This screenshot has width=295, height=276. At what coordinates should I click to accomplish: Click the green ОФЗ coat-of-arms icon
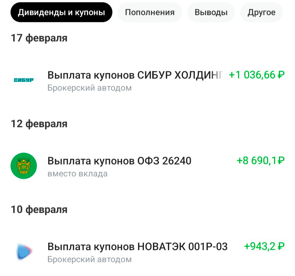click(24, 165)
